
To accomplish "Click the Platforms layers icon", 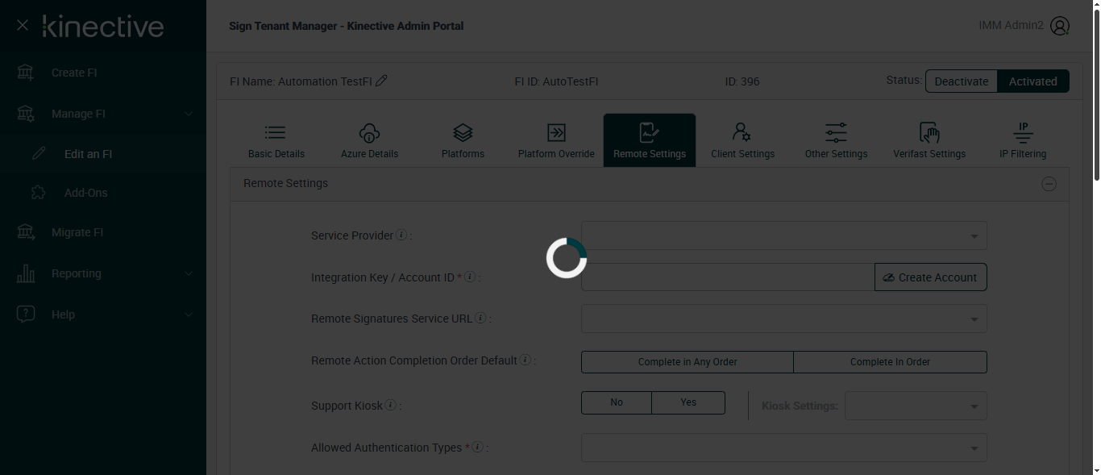I will [463, 132].
